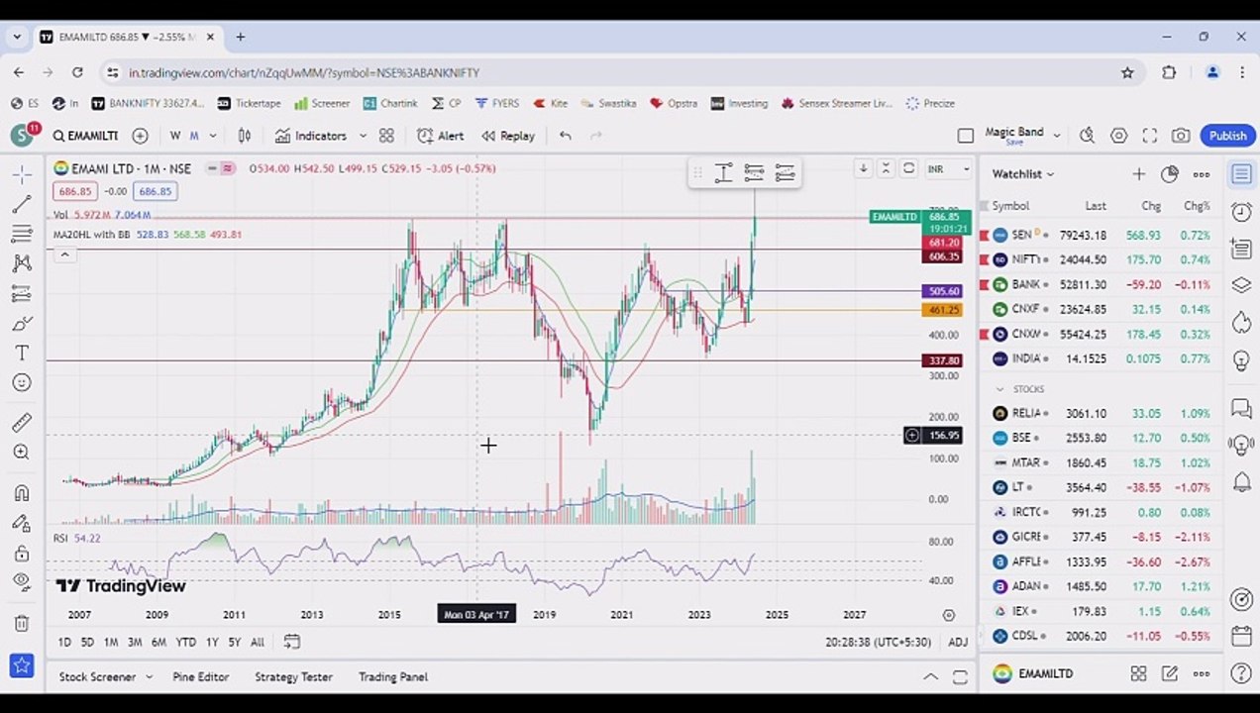Start bar Replay mode

508,136
